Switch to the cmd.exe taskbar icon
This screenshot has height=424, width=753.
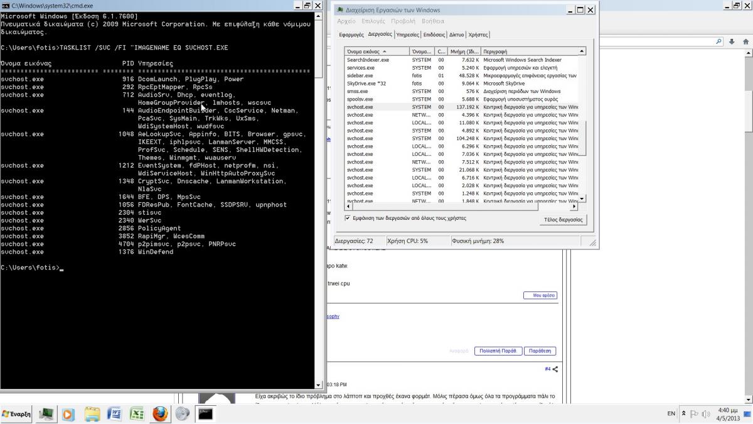[x=205, y=414]
